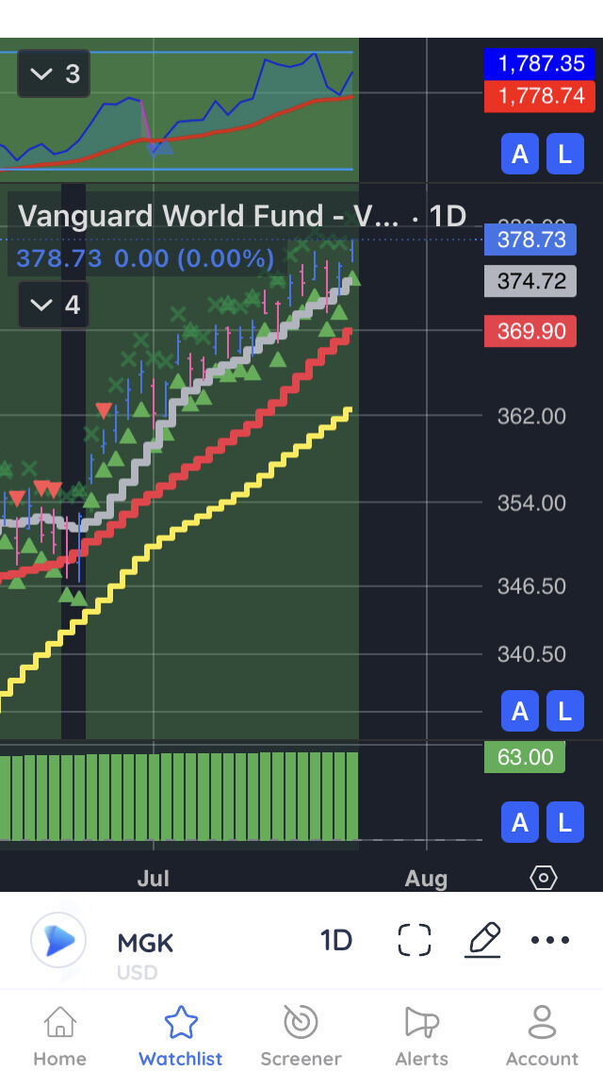This screenshot has width=603, height=1071.
Task: Tap the 354.00 price axis label
Action: click(x=531, y=503)
